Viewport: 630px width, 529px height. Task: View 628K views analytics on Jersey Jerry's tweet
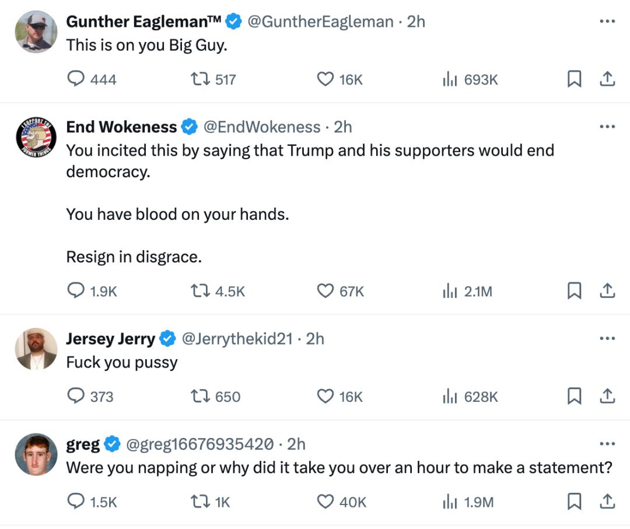470,397
